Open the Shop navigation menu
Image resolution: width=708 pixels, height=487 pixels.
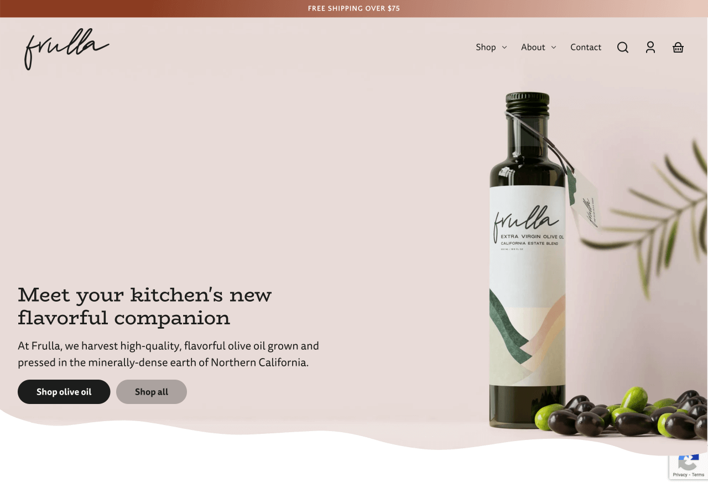pos(486,47)
